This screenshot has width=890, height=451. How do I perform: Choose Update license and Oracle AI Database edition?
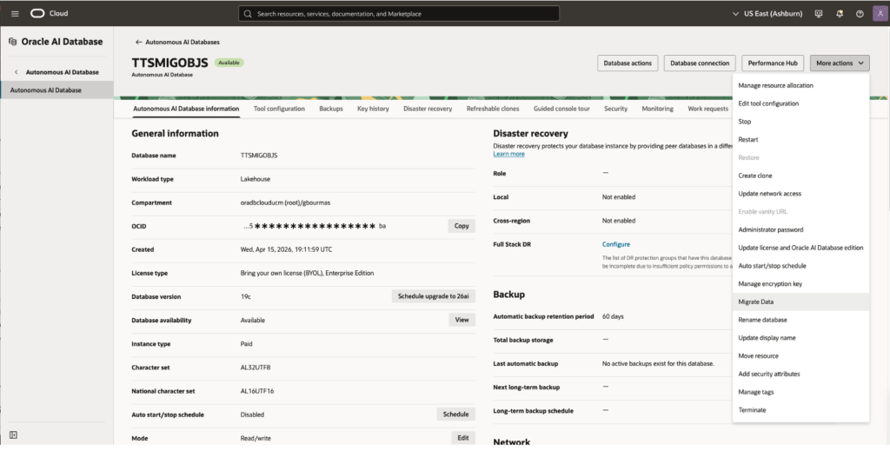pos(800,248)
